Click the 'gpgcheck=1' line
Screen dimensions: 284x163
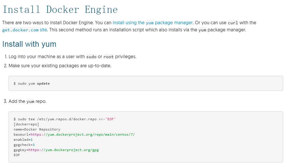coord(24,145)
